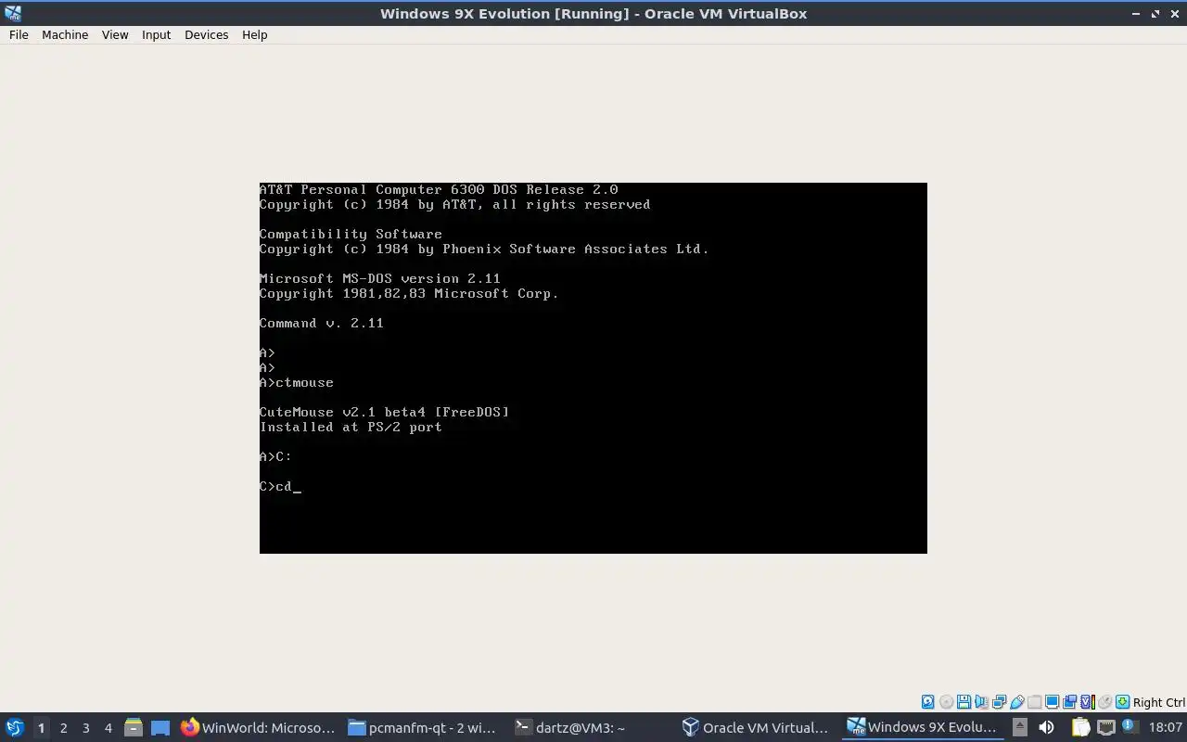This screenshot has width=1187, height=742.
Task: Click the 'A>C:' command line
Action: (x=275, y=456)
